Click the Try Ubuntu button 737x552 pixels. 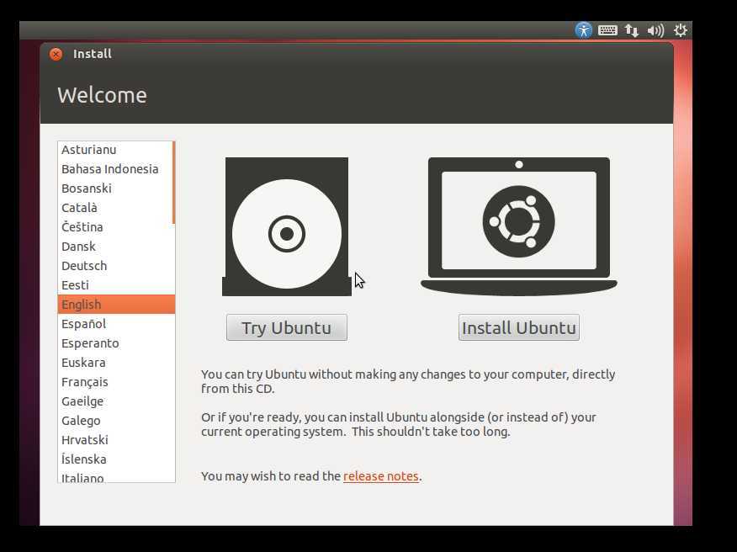coord(287,327)
